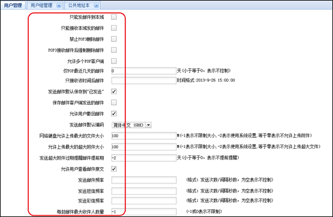
Task: Focus the 只接收该时间后邮件 text field
Action: (x=144, y=80)
